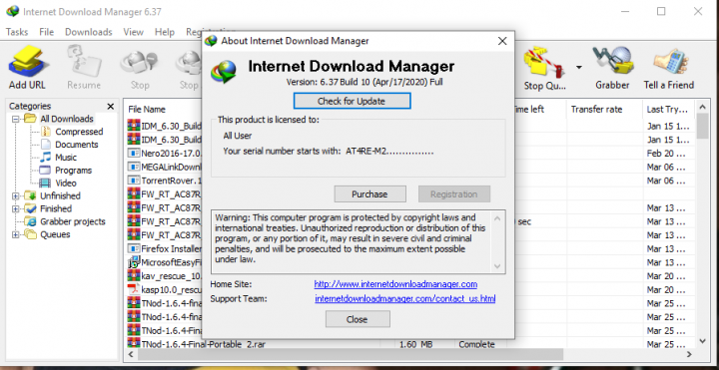Select the Programs category
Image resolution: width=719 pixels, height=370 pixels.
73,171
